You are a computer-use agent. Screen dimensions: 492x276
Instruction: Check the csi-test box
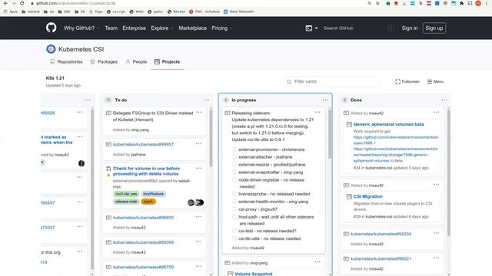pos(234,231)
